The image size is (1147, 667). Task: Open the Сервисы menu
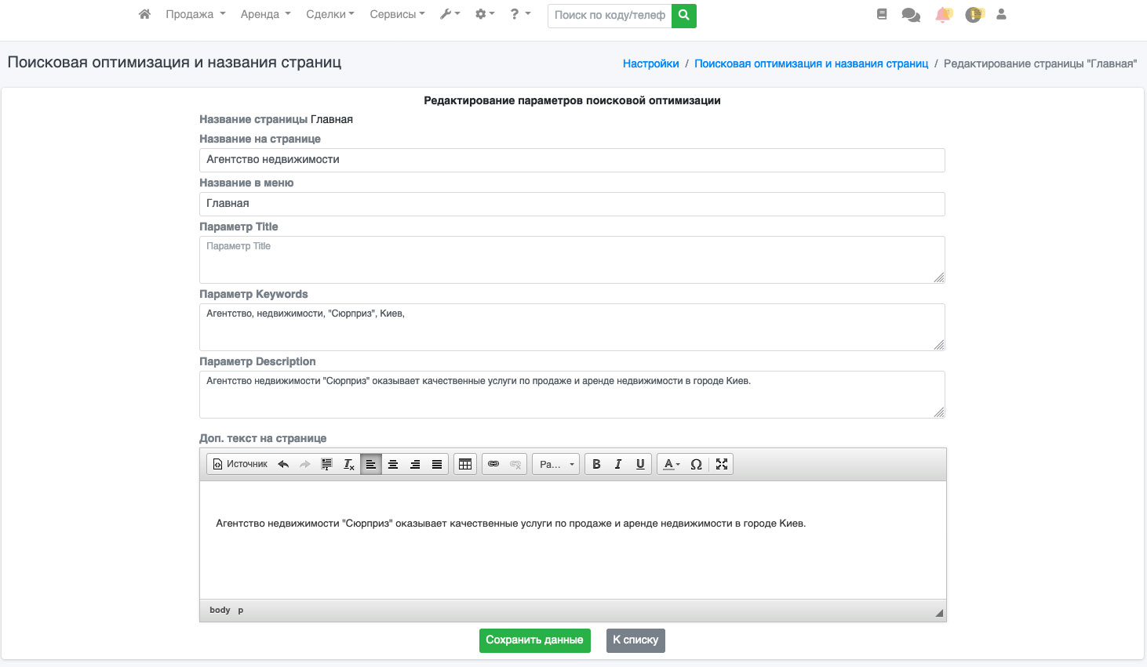click(x=397, y=14)
